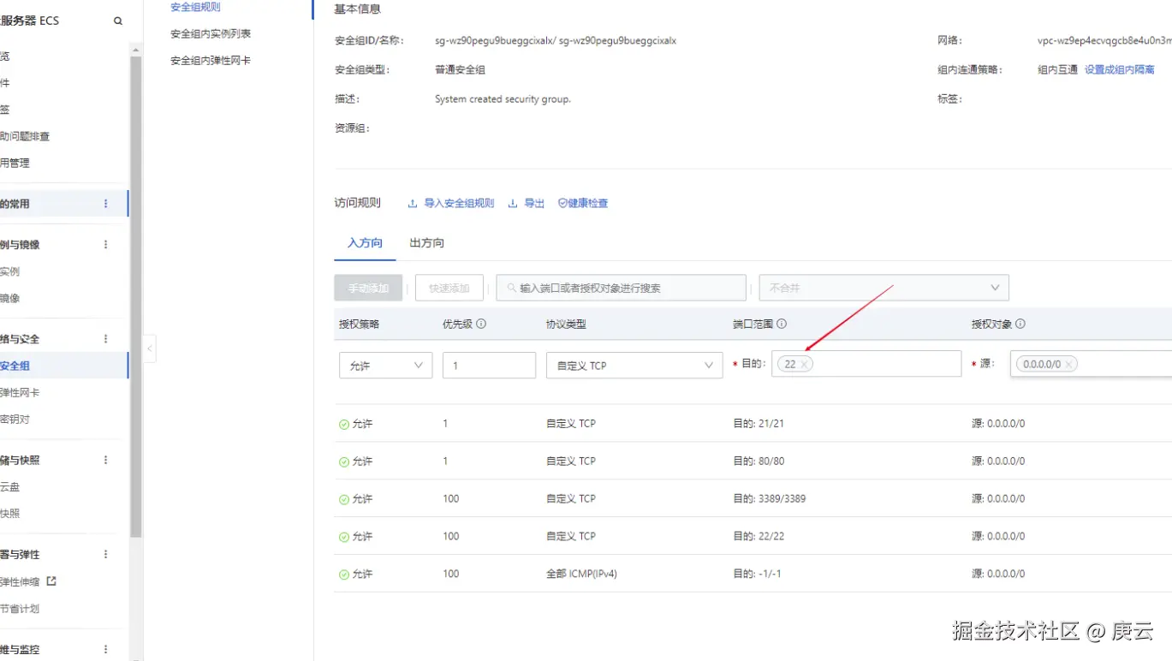The height and width of the screenshot is (661, 1172).
Task: Click the 目的: 3389/3389 cell
Action: pos(770,499)
